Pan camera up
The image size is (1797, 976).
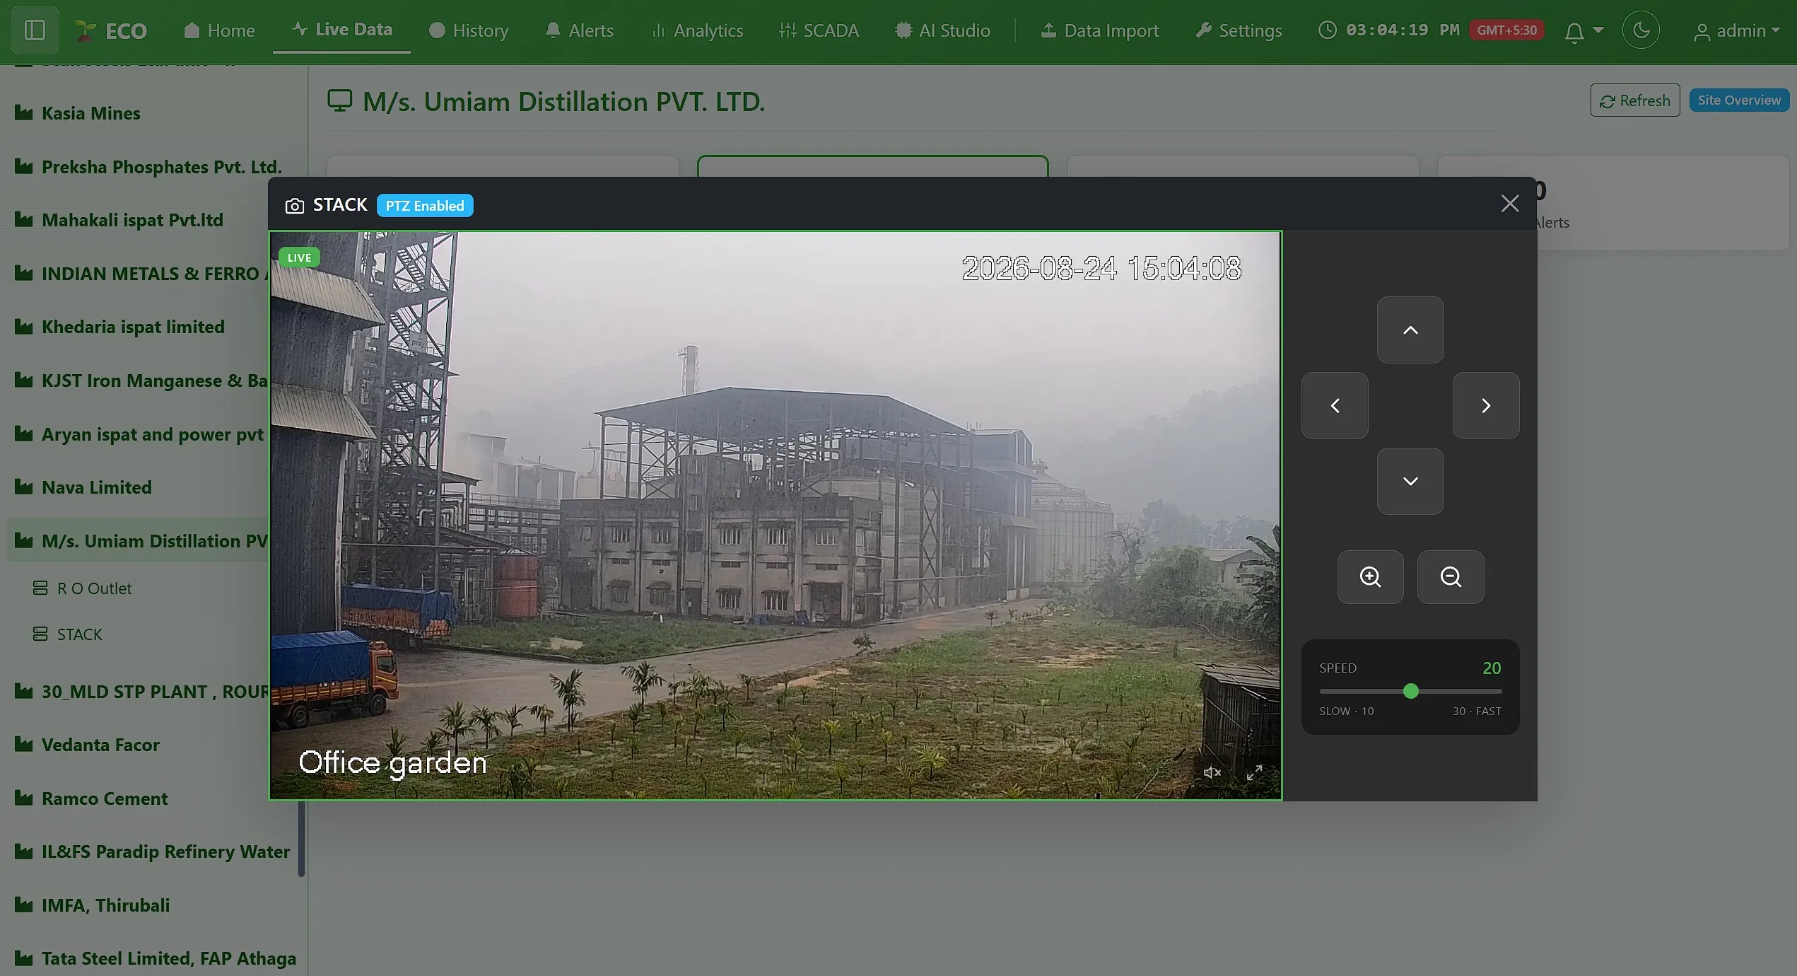[x=1410, y=330]
